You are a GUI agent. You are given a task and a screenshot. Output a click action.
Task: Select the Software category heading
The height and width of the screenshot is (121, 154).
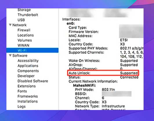(20, 56)
